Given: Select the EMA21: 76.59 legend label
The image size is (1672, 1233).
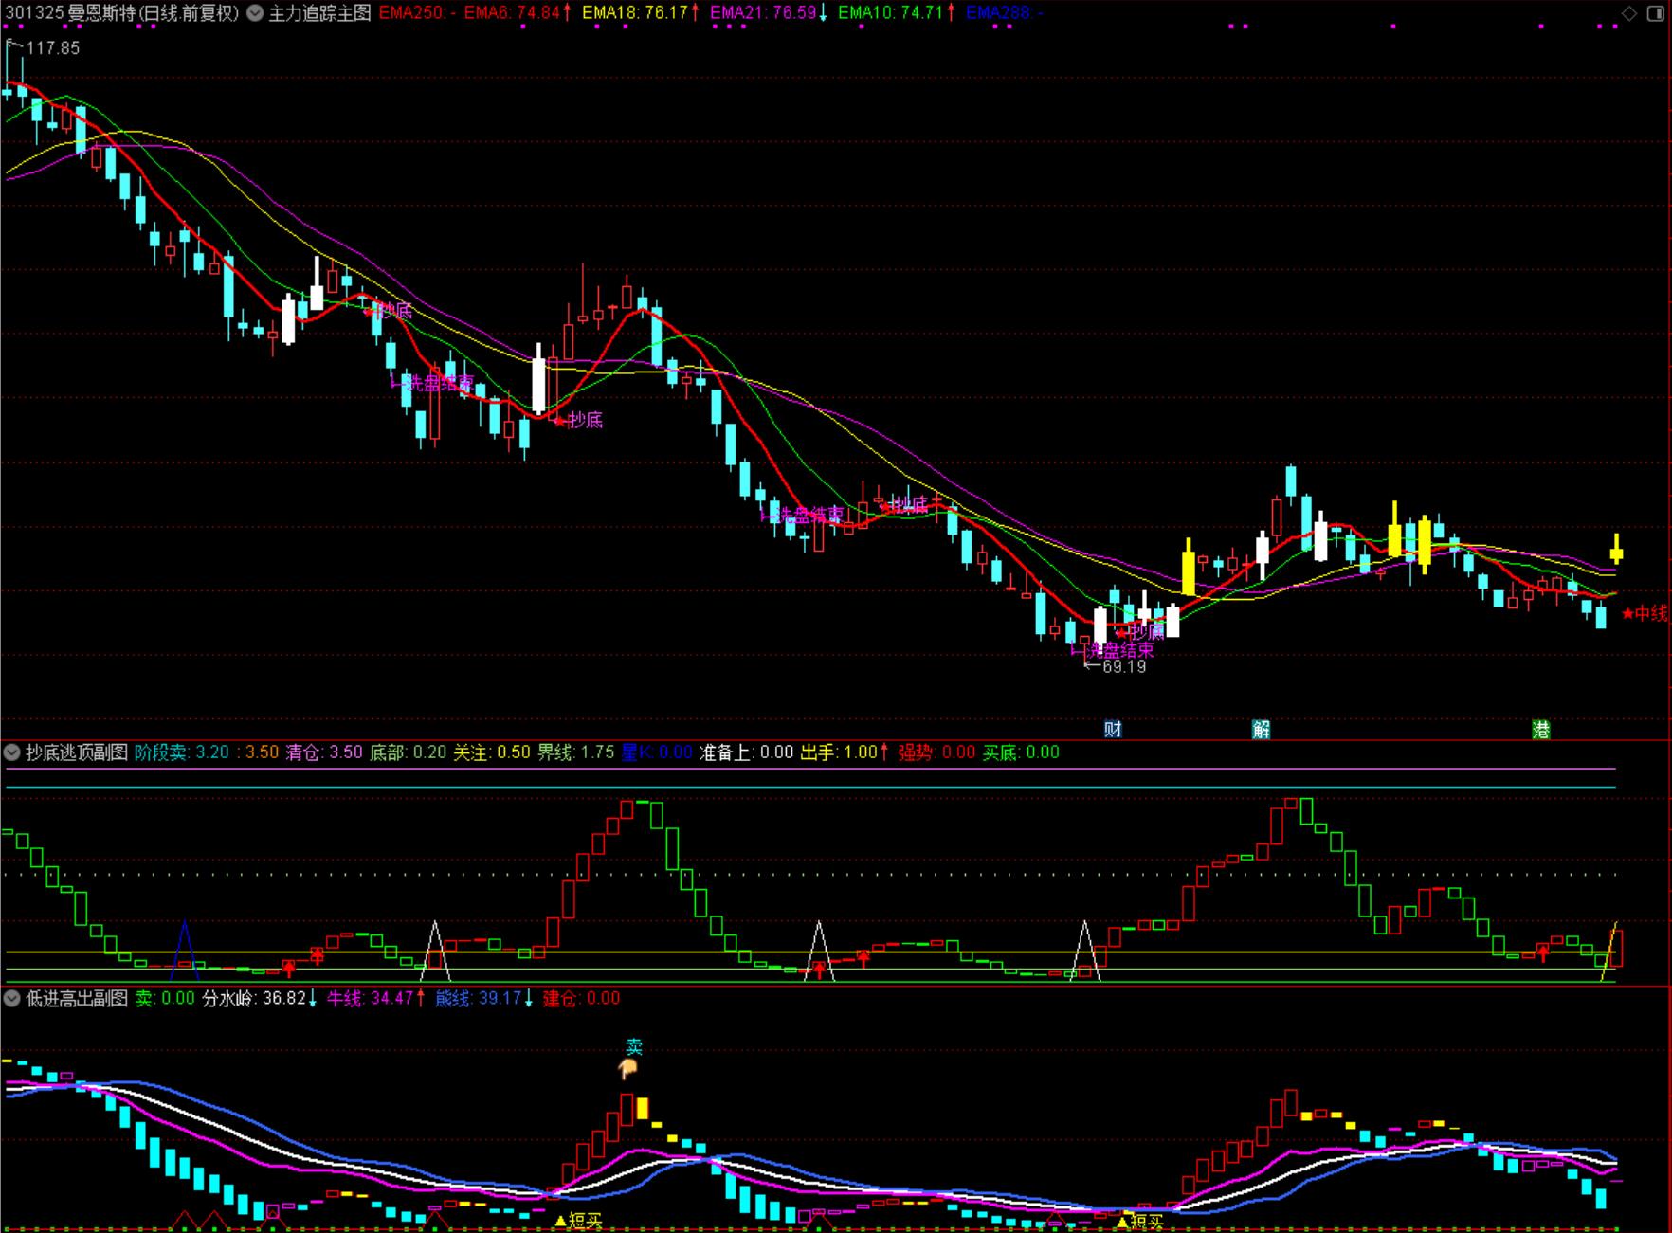Looking at the screenshot, I should point(769,13).
